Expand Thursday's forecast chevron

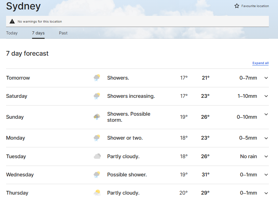(266, 193)
